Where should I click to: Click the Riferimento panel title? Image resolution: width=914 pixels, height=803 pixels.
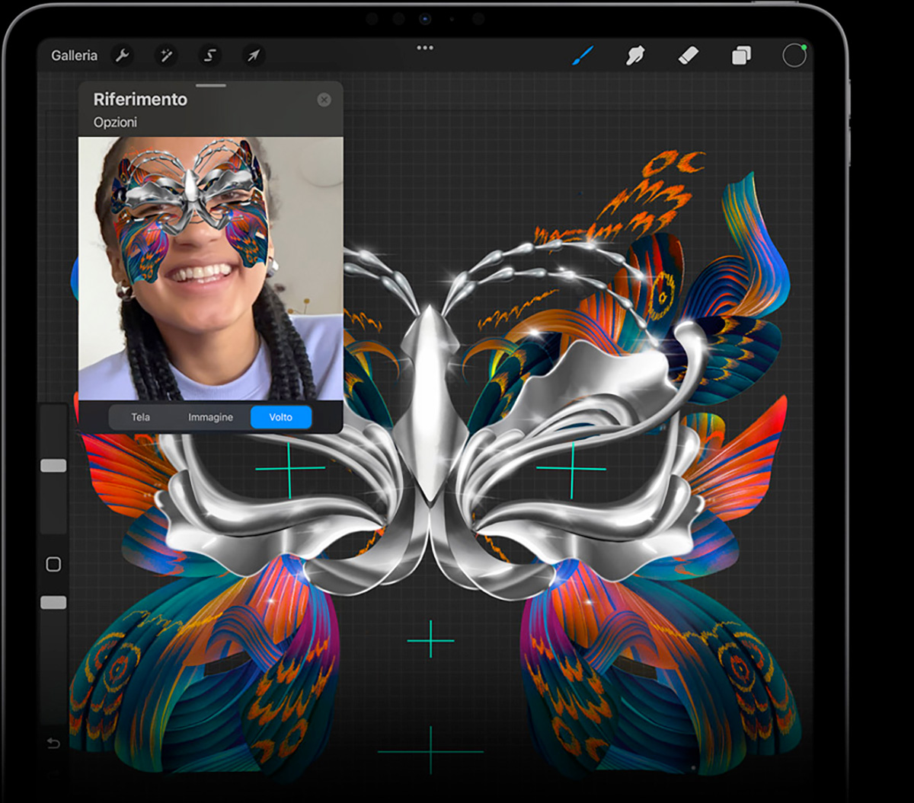coord(140,100)
